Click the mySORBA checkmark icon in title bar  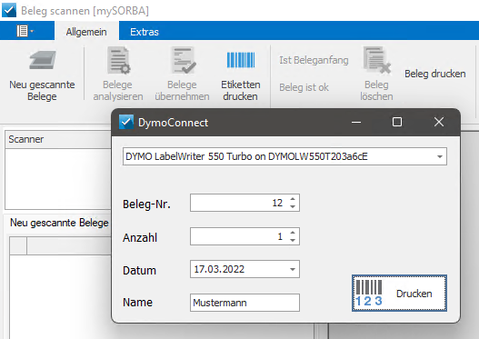[9, 10]
